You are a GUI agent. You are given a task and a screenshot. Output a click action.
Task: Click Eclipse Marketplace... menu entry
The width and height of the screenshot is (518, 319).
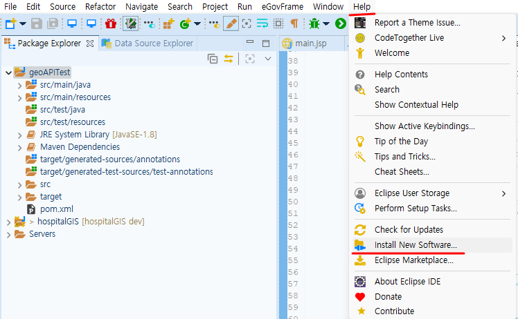pos(432,260)
